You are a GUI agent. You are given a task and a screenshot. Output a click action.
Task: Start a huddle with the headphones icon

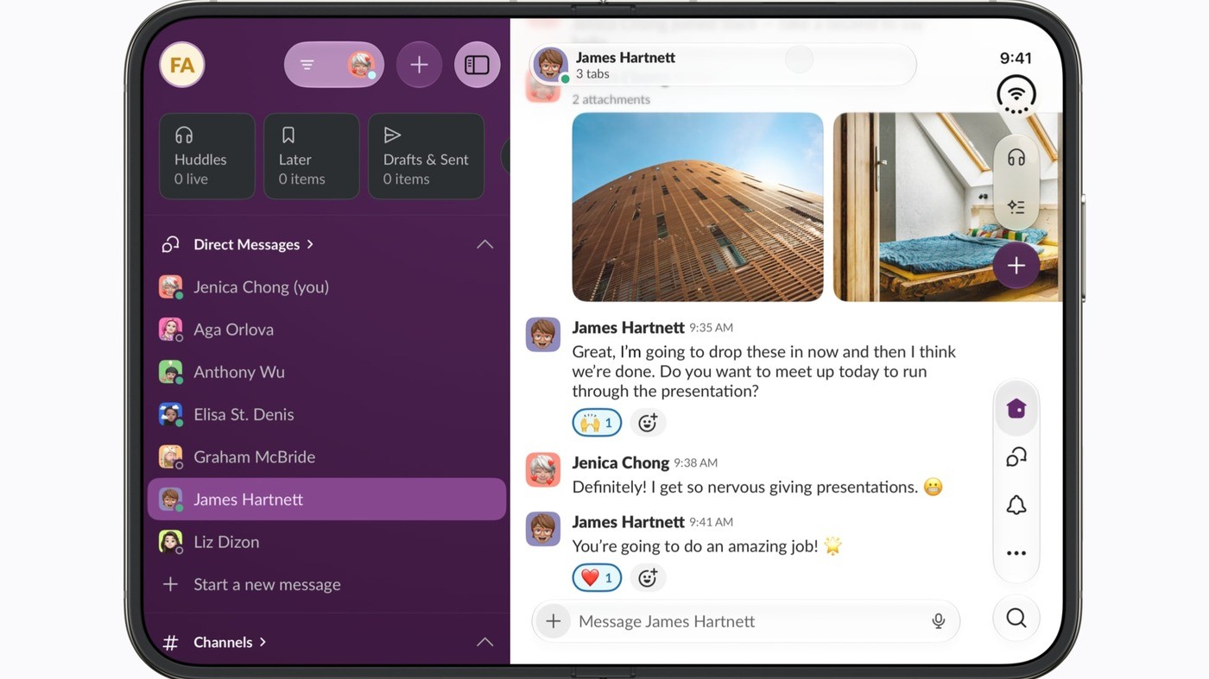tap(1016, 158)
